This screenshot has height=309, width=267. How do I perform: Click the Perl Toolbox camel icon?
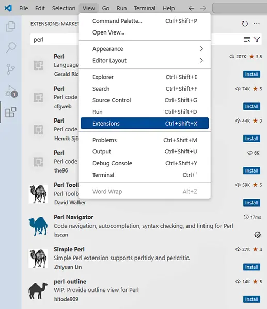pos(38,194)
